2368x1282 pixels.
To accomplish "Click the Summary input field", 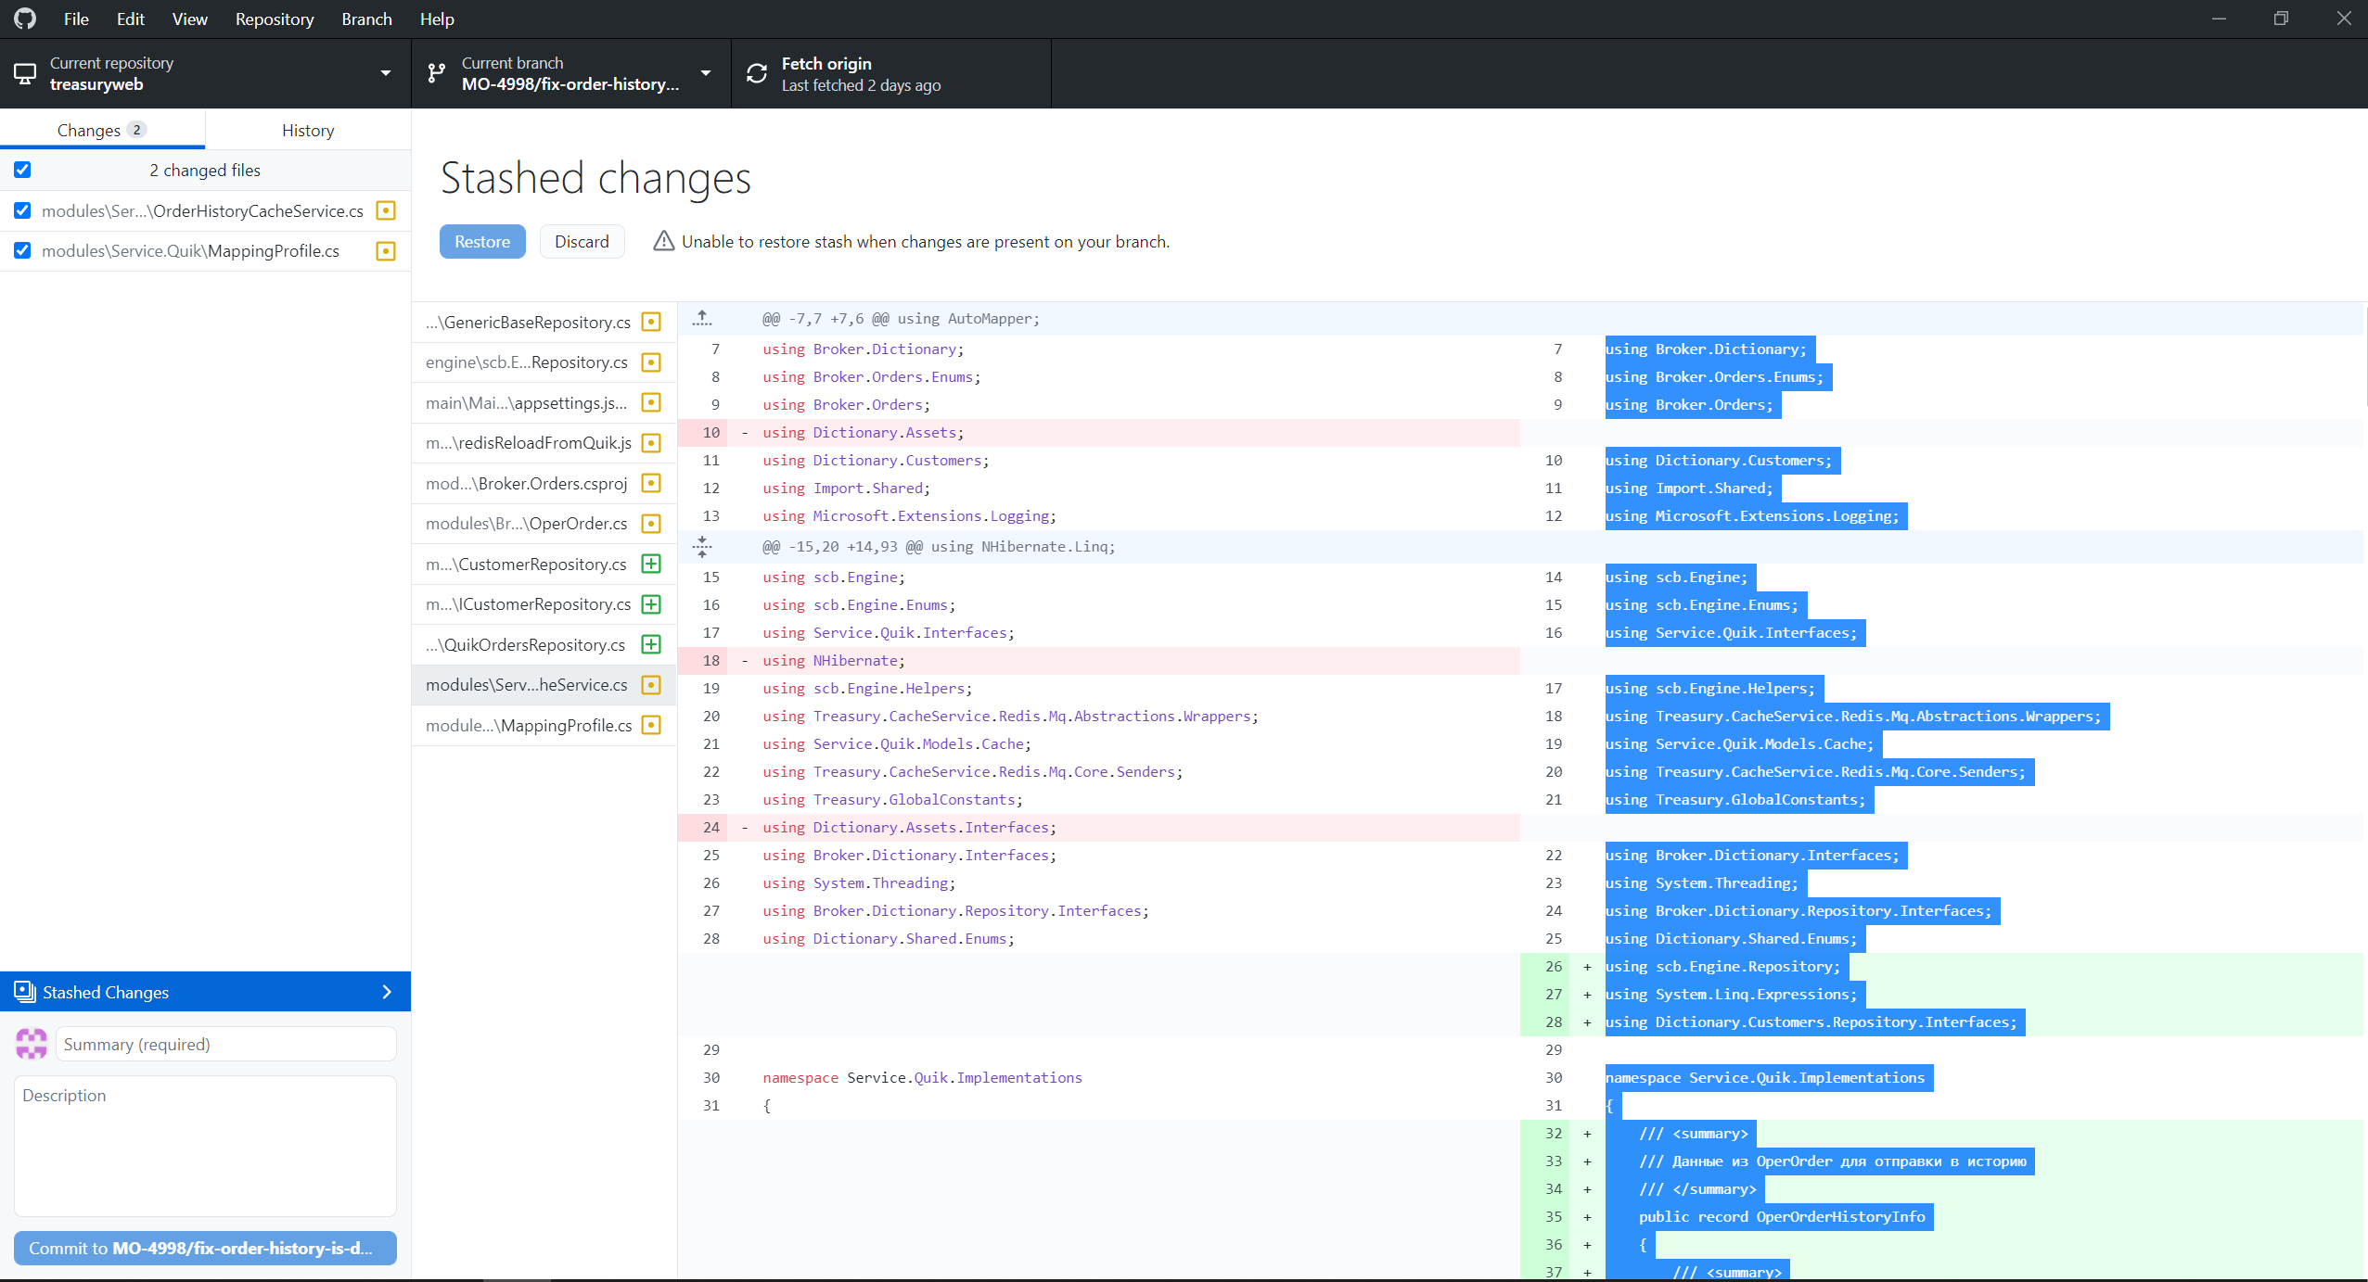I will (225, 1044).
